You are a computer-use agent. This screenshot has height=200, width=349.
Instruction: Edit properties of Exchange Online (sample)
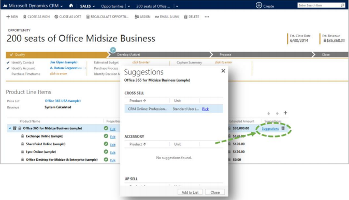(x=113, y=137)
